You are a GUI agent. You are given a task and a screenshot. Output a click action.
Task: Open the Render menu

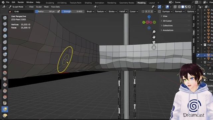pos(21,2)
